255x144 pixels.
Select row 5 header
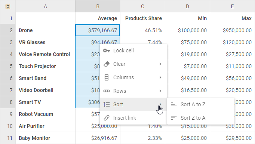tap(8, 66)
